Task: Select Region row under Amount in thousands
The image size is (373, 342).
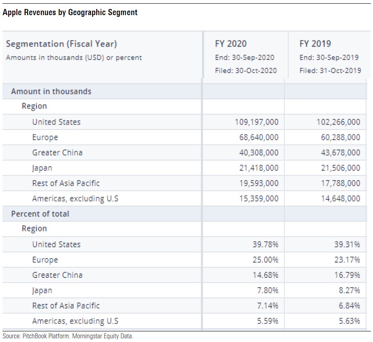Action: tap(34, 106)
